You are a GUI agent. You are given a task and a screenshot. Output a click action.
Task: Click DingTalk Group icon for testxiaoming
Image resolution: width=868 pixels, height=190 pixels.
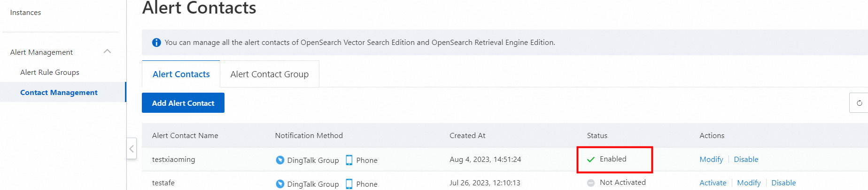[280, 160]
